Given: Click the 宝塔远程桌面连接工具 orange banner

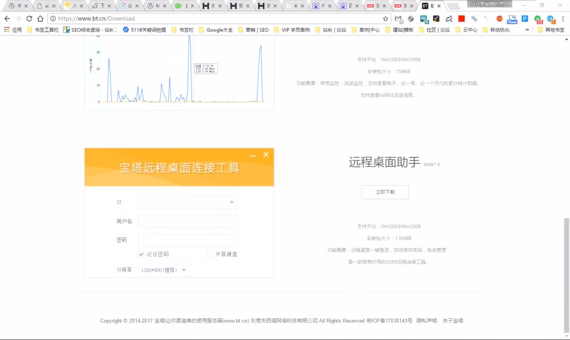Looking at the screenshot, I should (179, 167).
